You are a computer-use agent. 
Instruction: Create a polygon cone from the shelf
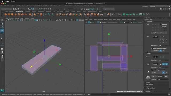coord(15,14)
